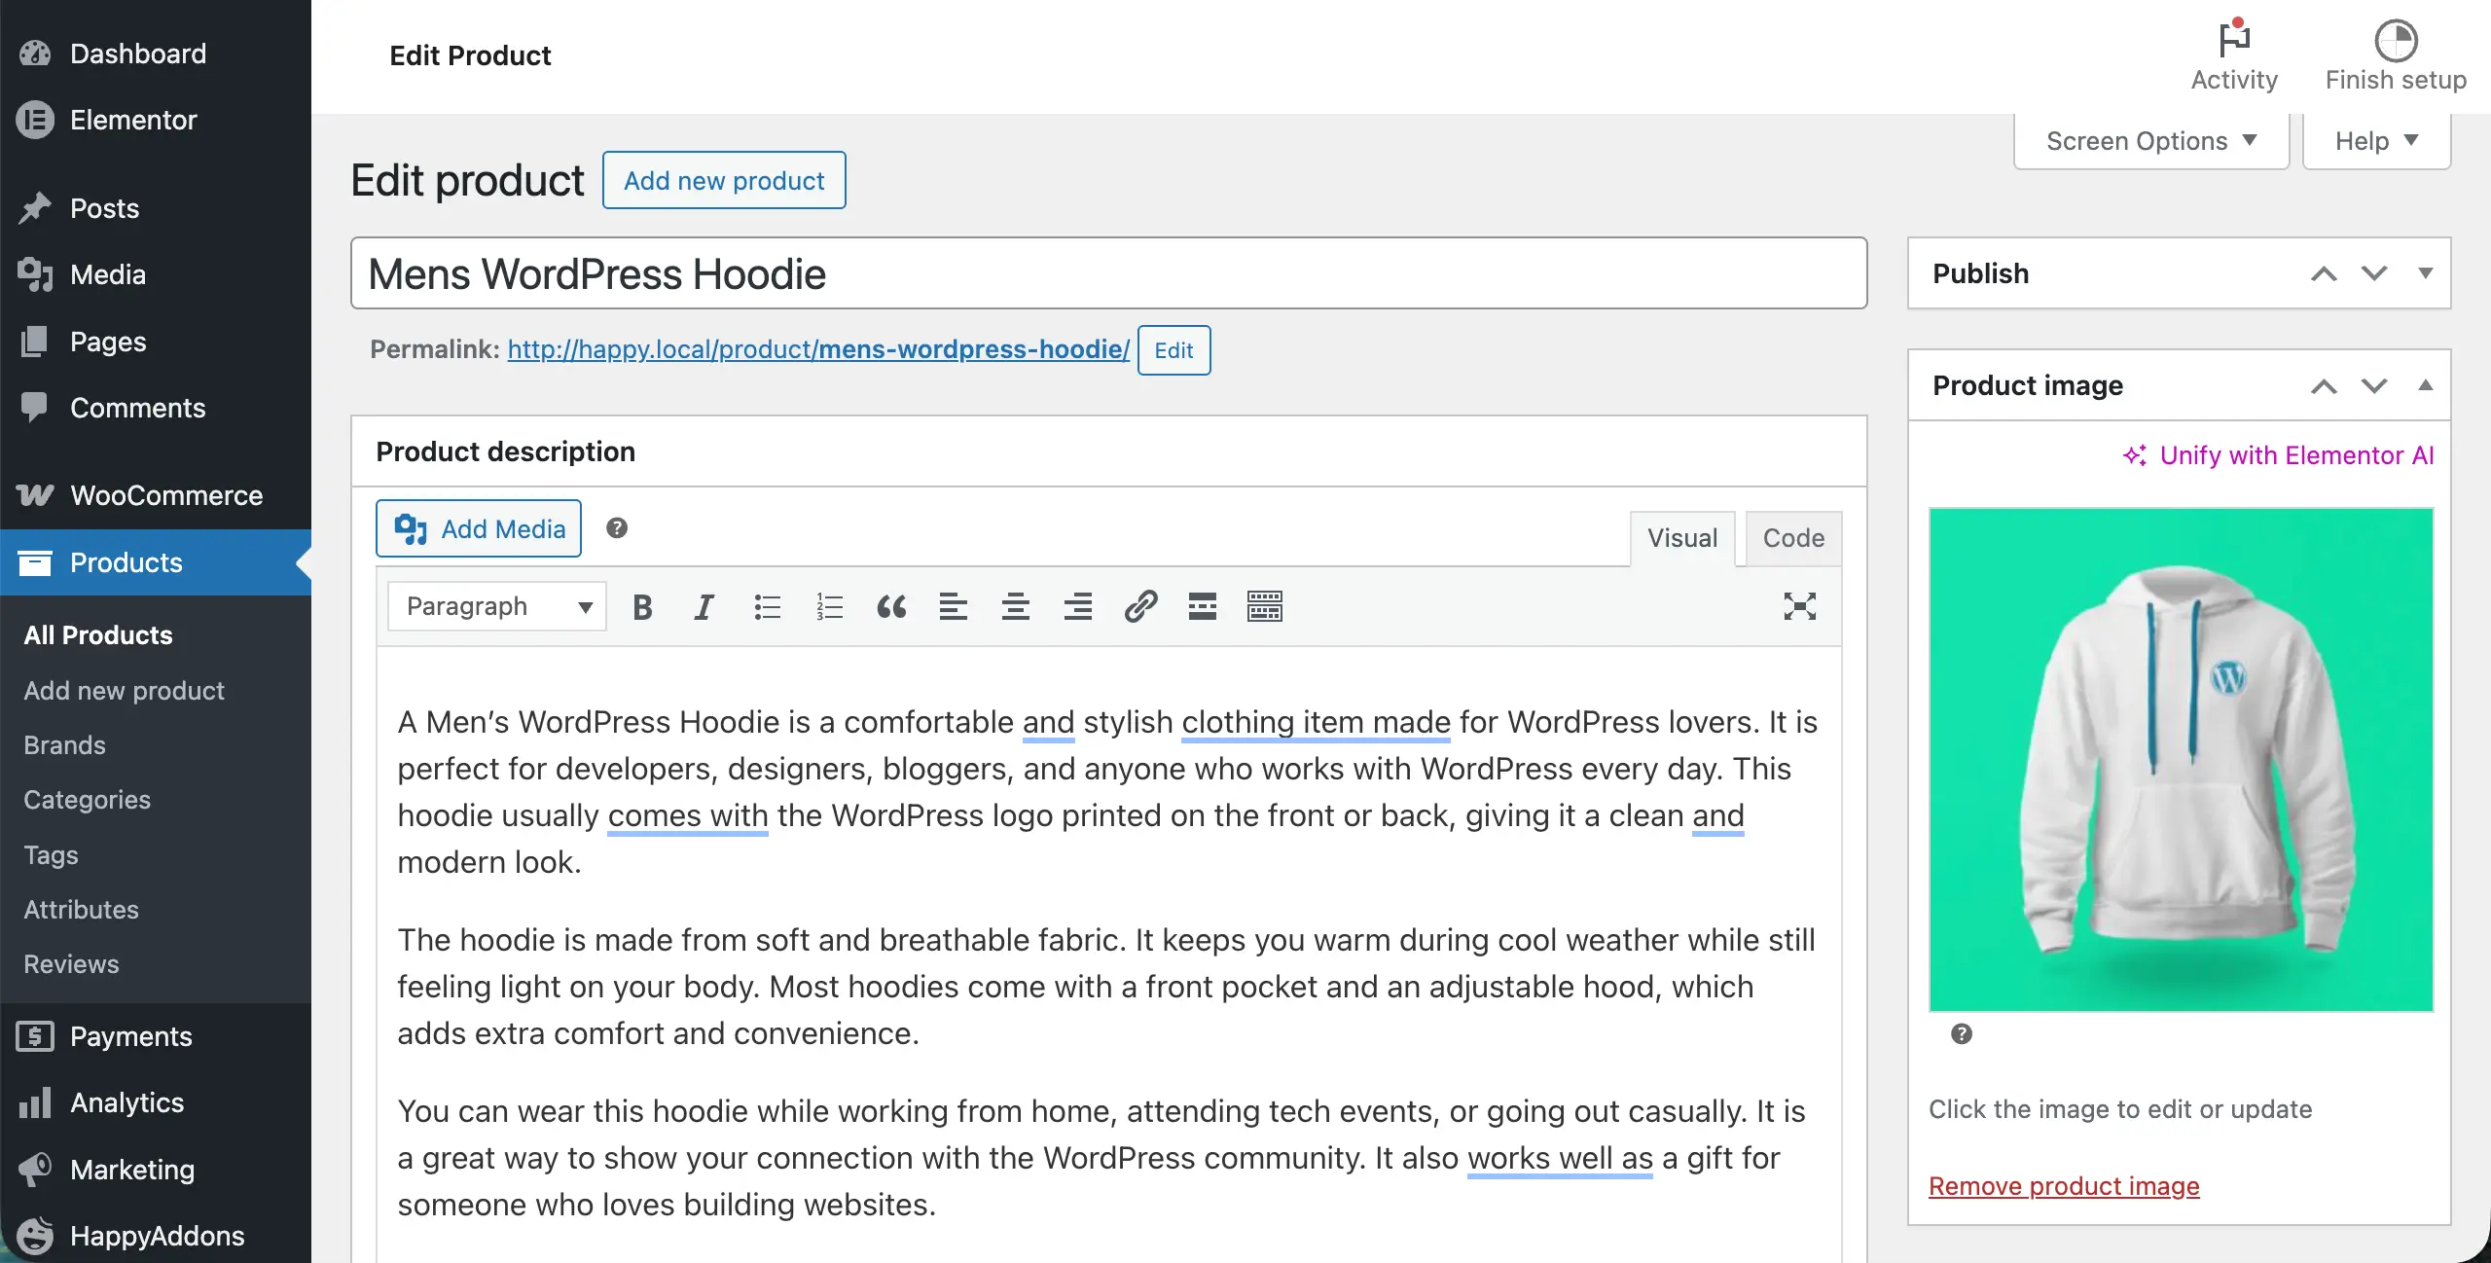Screen dimensions: 2491x1263
Task: Insert a numbered list
Action: click(x=829, y=606)
